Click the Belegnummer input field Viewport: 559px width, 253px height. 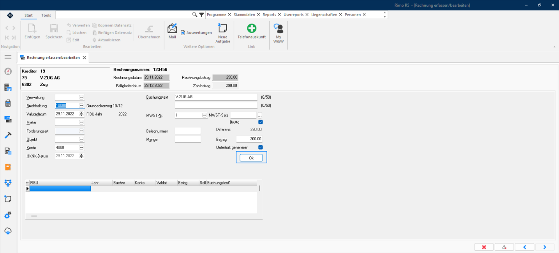[x=188, y=131]
